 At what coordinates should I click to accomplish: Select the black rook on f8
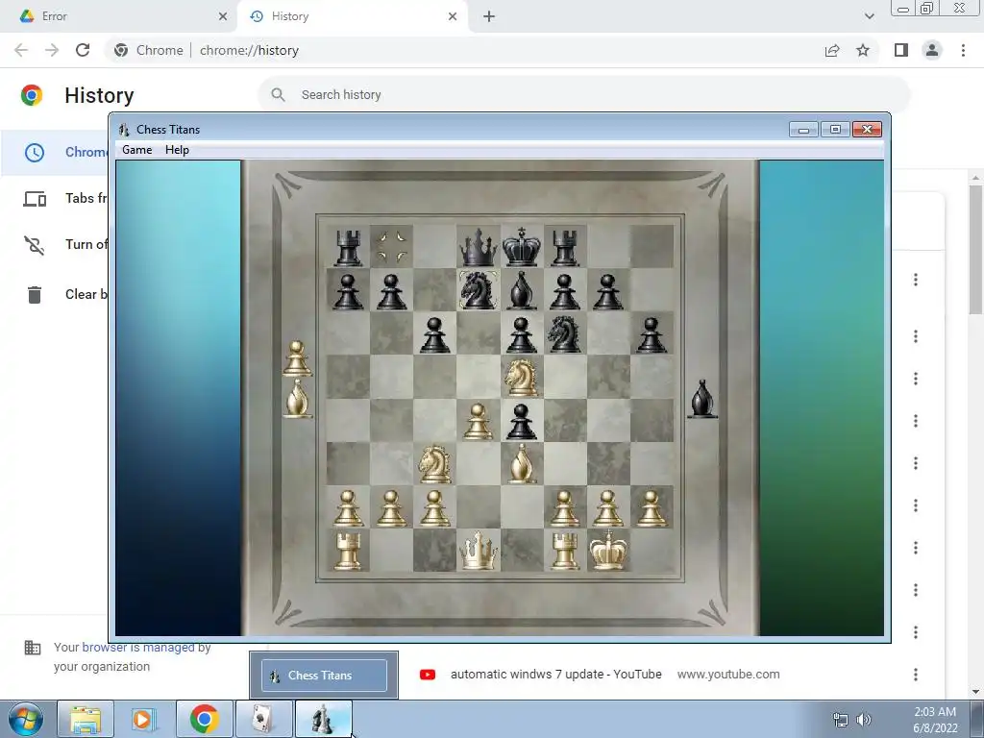(565, 248)
